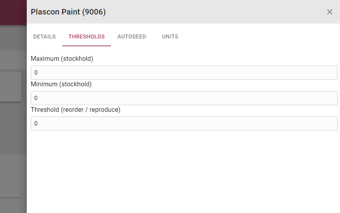The height and width of the screenshot is (213, 340).
Task: Click the Threshold (reorder / reproduce) label
Action: click(x=76, y=109)
